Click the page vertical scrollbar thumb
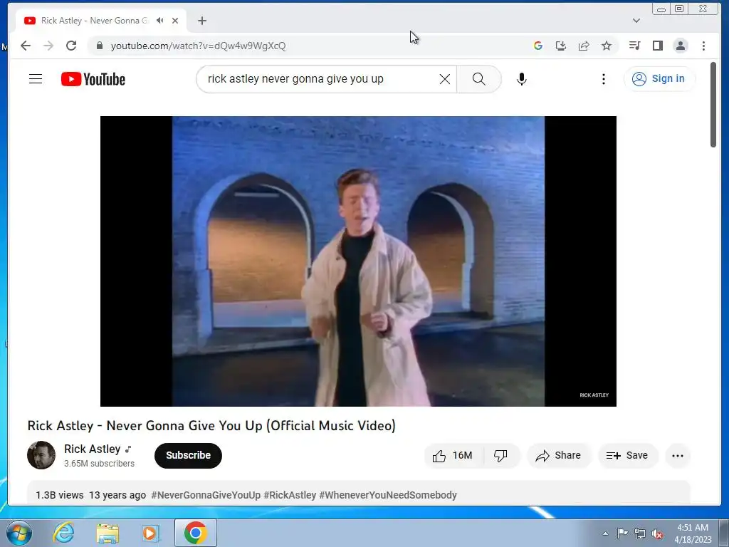 tap(713, 105)
